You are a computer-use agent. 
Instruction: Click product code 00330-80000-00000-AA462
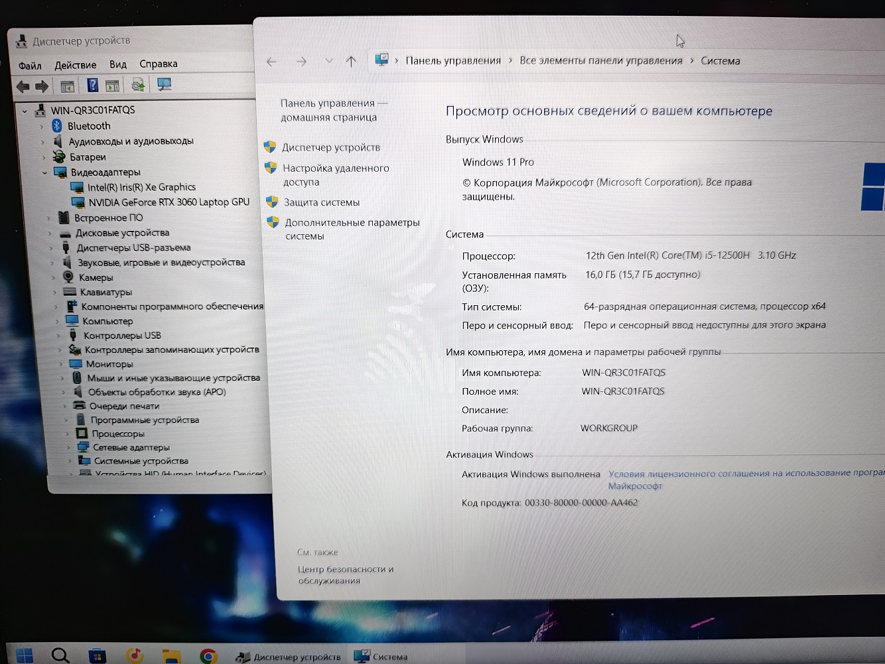point(581,502)
